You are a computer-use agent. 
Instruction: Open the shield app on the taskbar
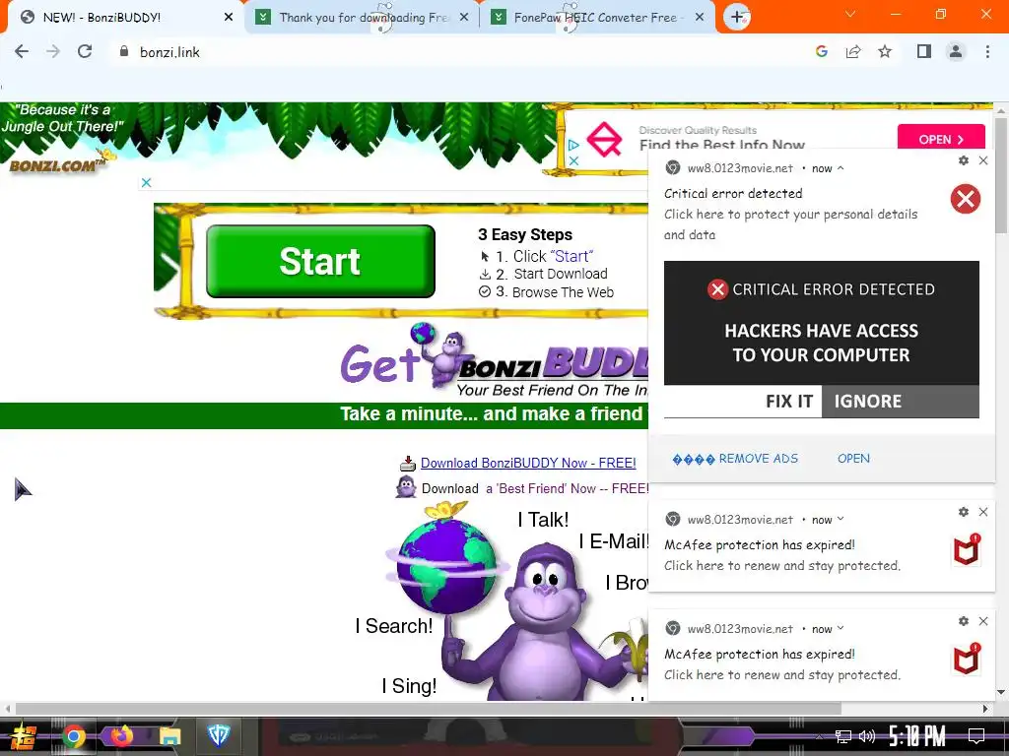point(219,735)
